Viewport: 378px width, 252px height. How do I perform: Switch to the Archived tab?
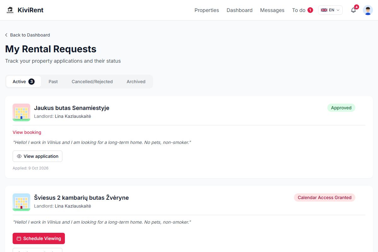136,82
